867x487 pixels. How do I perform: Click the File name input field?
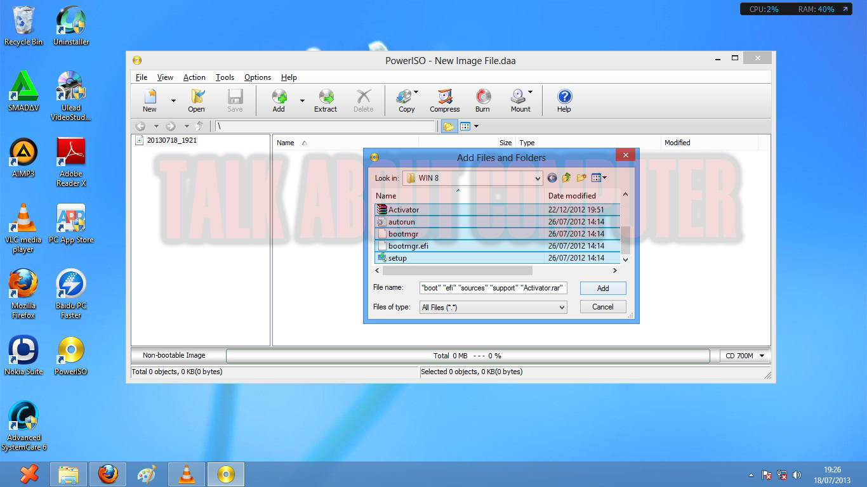coord(493,288)
